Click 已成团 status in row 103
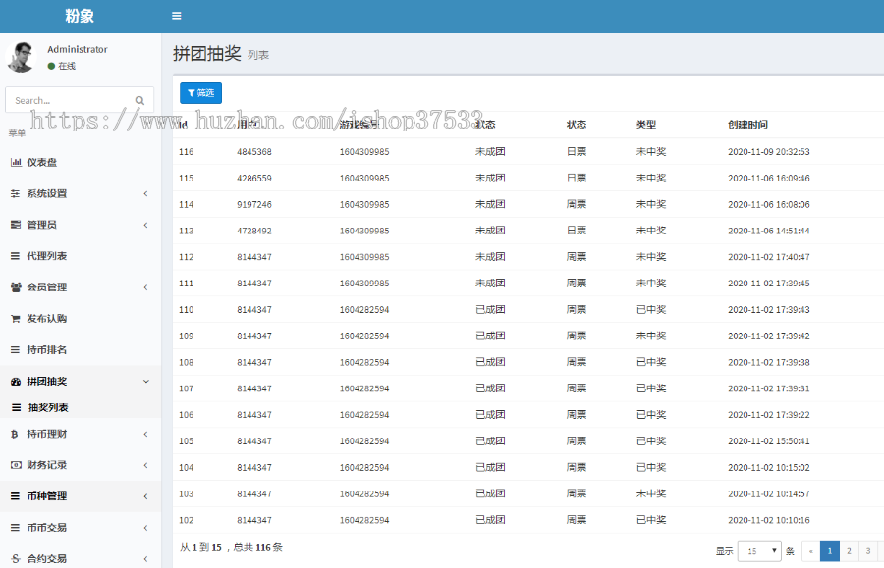The width and height of the screenshot is (884, 568). tap(490, 493)
